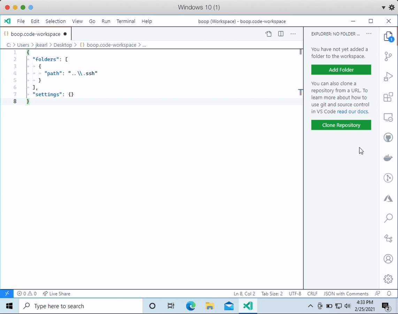
Task: Open the Search view in the activity bar
Action: tap(388, 218)
